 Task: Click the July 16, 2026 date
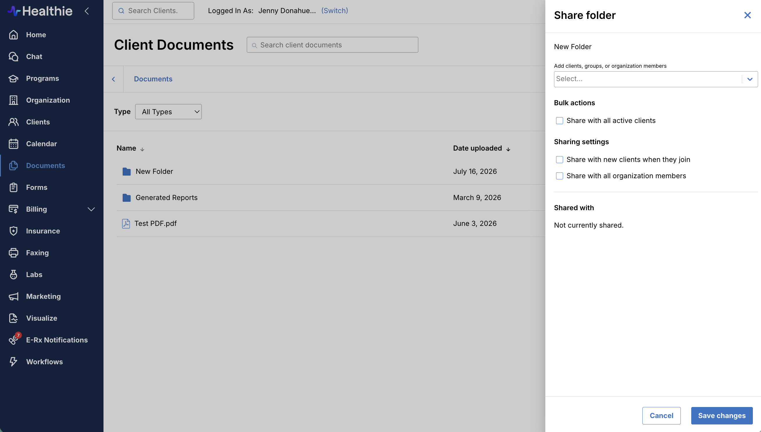(x=475, y=172)
